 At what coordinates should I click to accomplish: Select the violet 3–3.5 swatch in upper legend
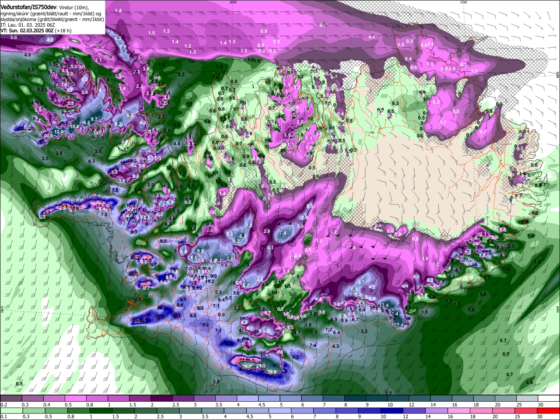point(205,399)
